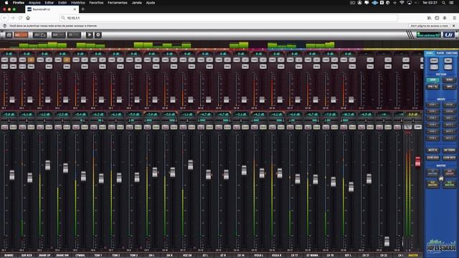Open VCA MASTERS in Masters section
Screen dimensions: 459x258
coord(449,183)
